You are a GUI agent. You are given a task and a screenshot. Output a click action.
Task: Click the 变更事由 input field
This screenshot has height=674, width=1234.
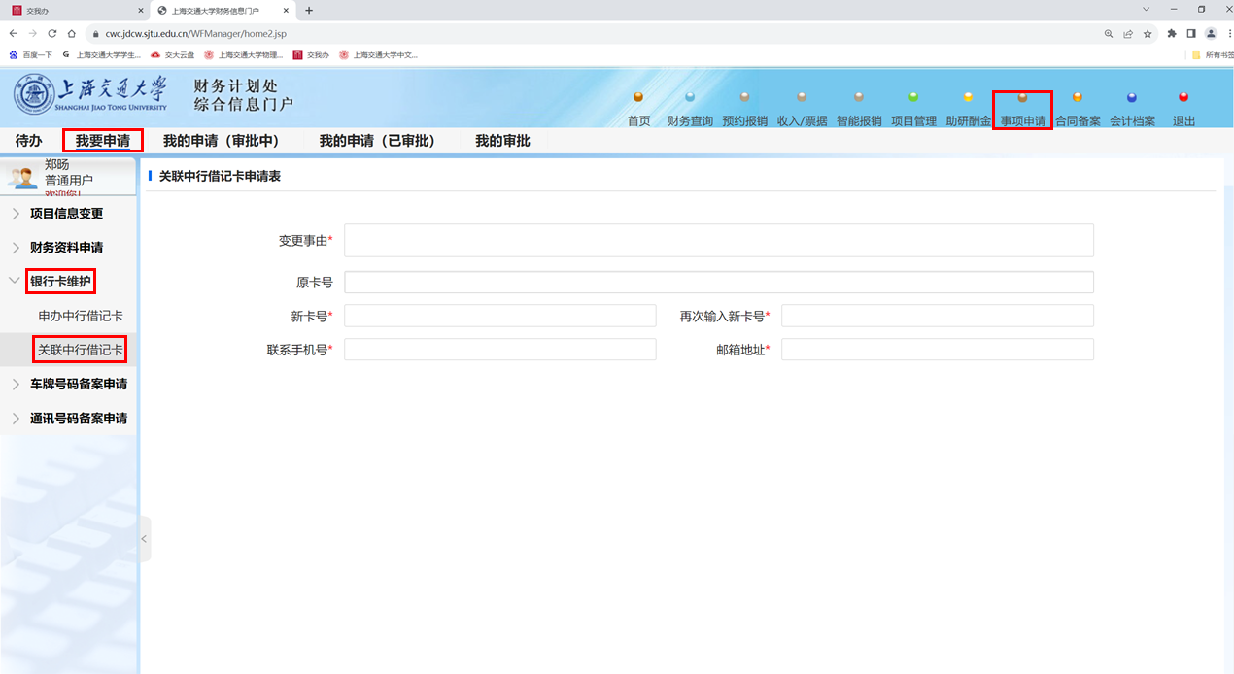pyautogui.click(x=718, y=241)
